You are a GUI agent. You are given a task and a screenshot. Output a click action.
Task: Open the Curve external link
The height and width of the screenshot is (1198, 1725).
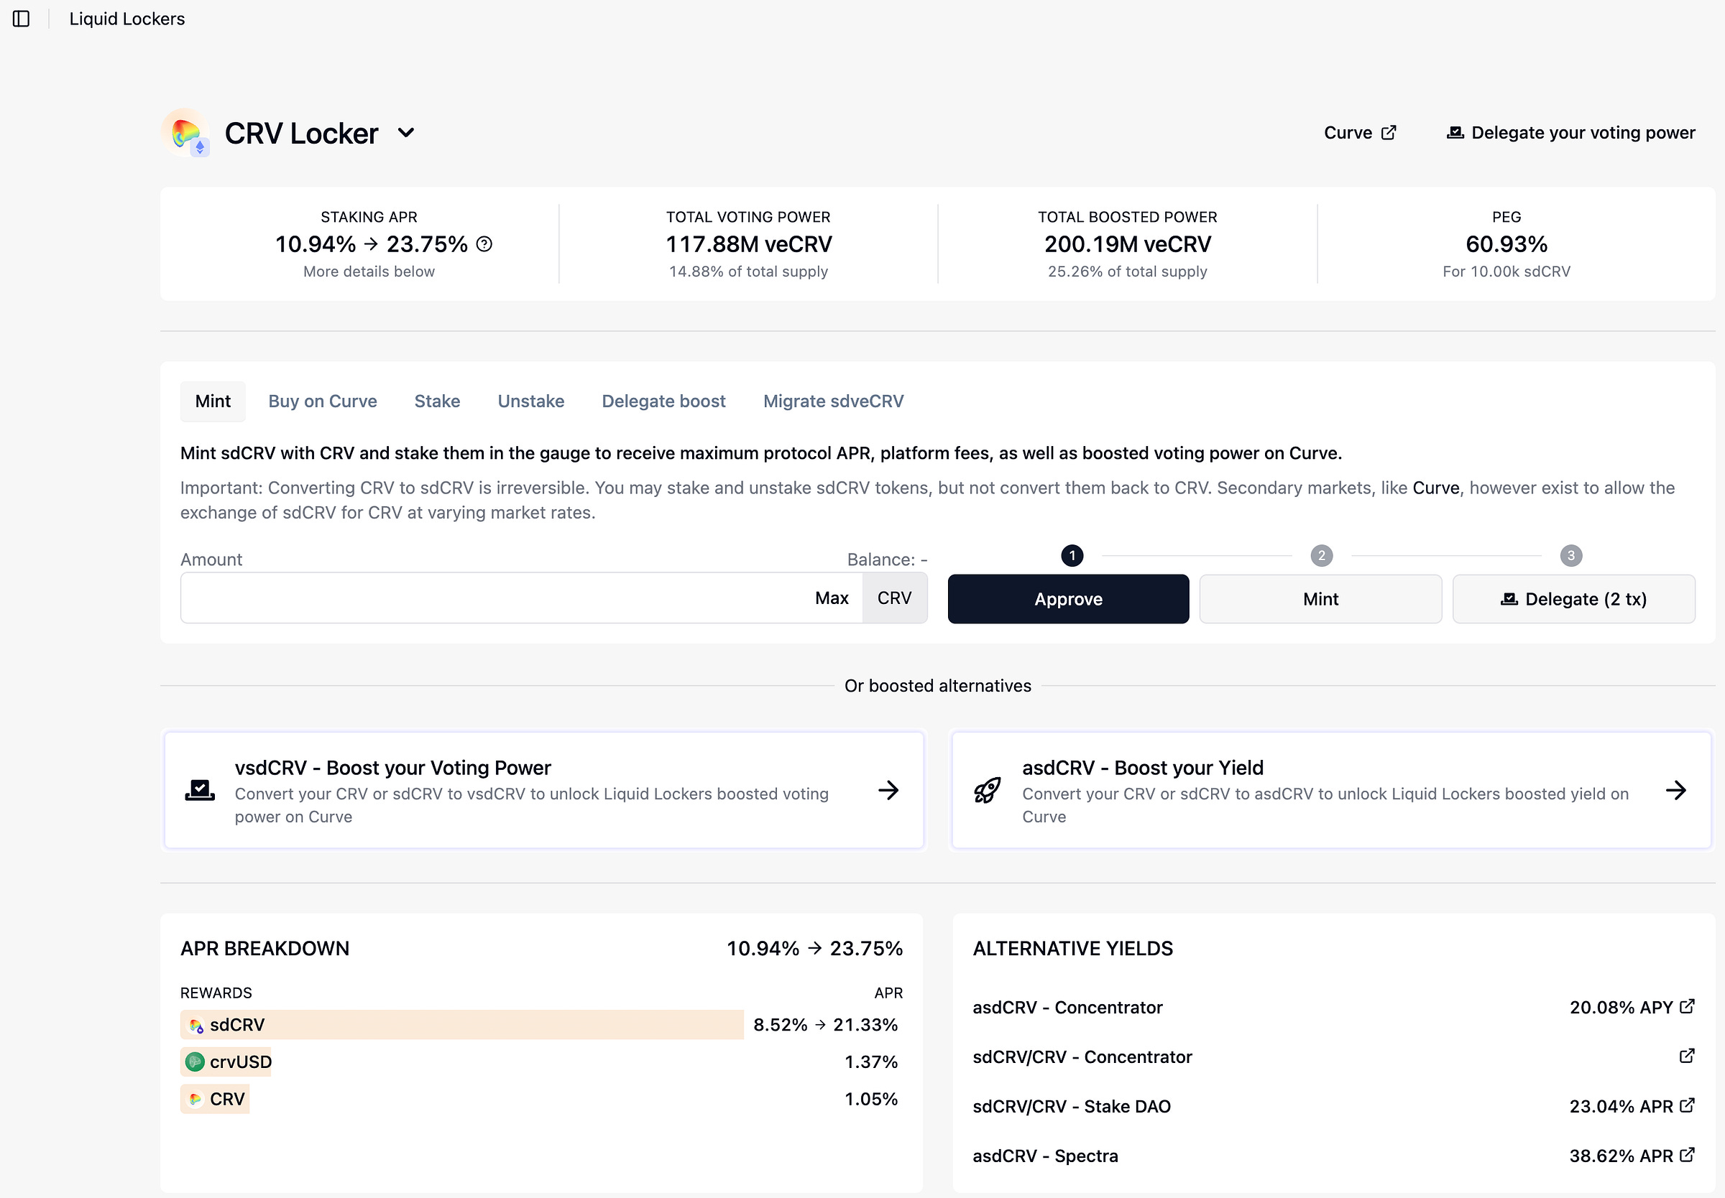pos(1359,133)
